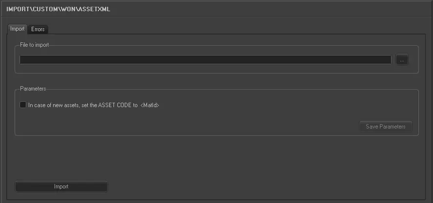Viewport: 433px width, 203px height.
Task: Click the 'File to import' group label
Action: [35, 45]
